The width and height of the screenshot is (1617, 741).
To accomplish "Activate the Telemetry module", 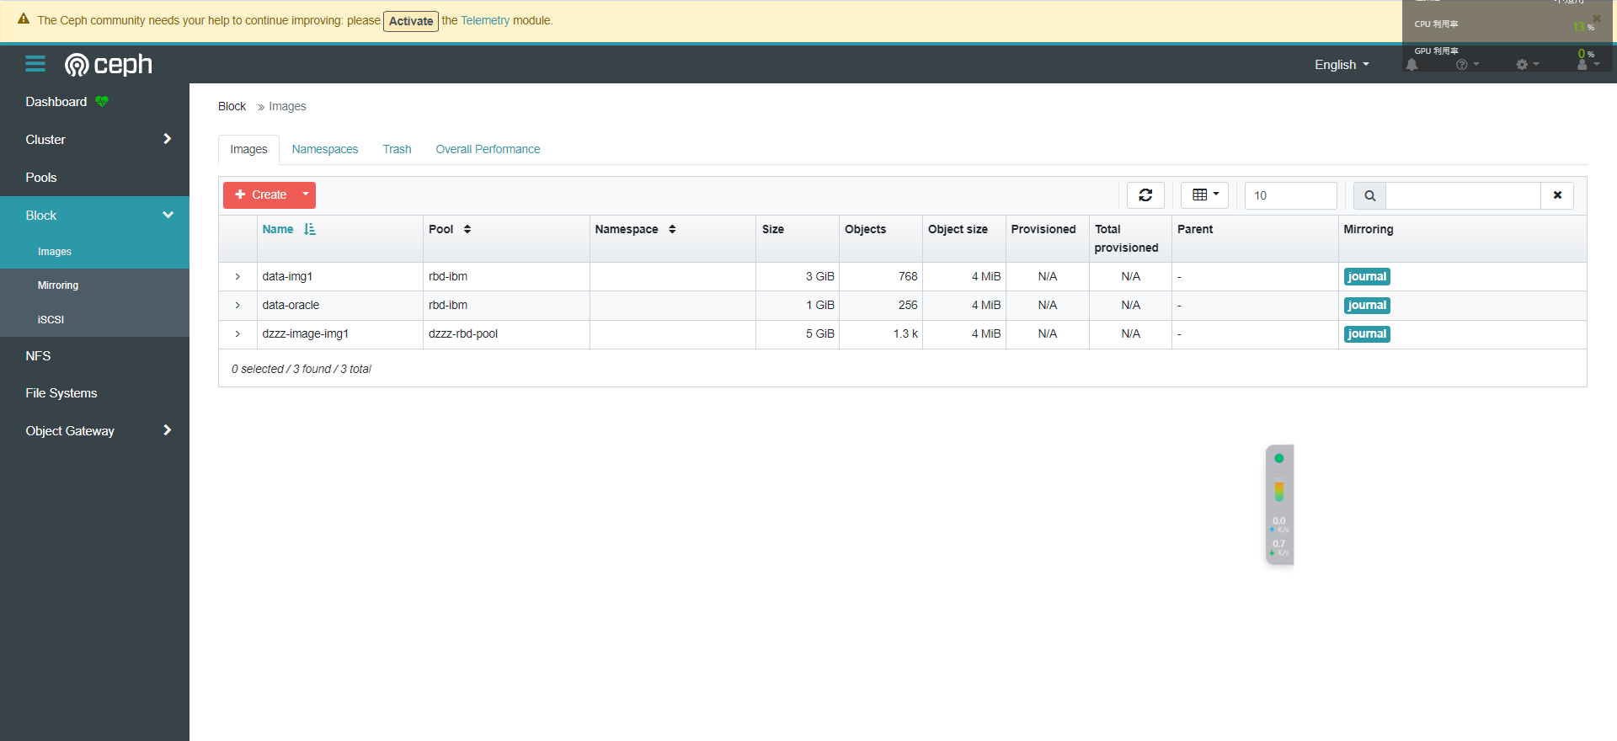I will [x=411, y=21].
